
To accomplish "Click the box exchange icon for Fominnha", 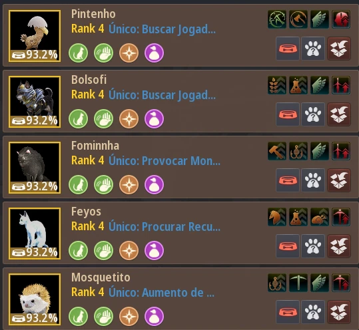I will pos(339,180).
